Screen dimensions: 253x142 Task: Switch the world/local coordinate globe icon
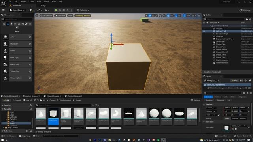tap(160, 15)
